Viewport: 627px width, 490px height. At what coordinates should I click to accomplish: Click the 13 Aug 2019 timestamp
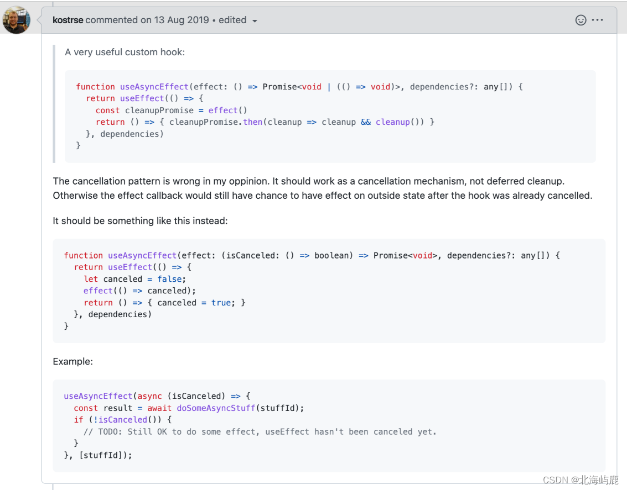click(x=175, y=20)
